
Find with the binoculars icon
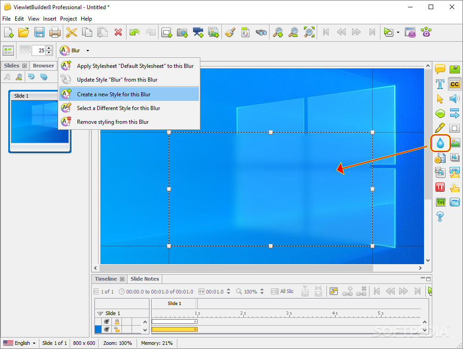click(x=261, y=32)
